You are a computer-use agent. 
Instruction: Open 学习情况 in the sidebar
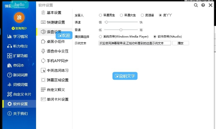pos(19,36)
